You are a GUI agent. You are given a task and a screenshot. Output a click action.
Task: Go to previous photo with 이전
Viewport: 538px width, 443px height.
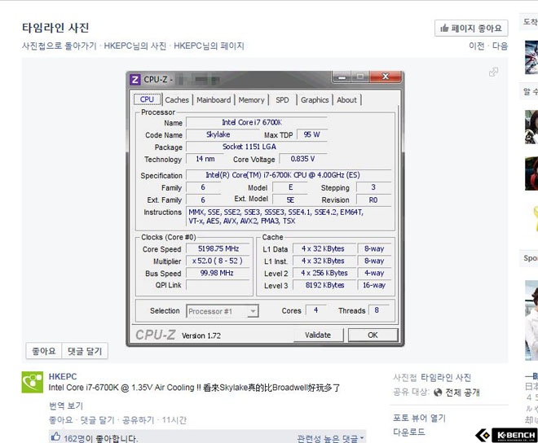(477, 46)
